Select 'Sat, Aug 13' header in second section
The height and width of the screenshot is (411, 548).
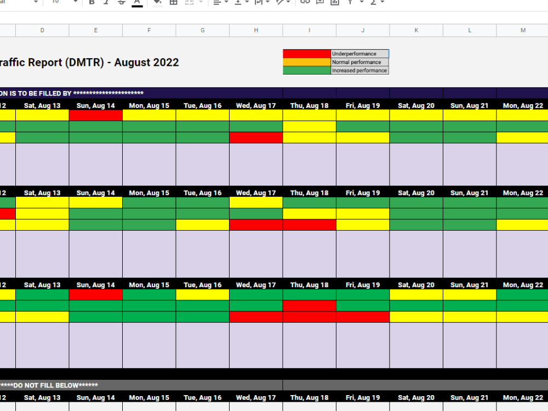click(42, 192)
